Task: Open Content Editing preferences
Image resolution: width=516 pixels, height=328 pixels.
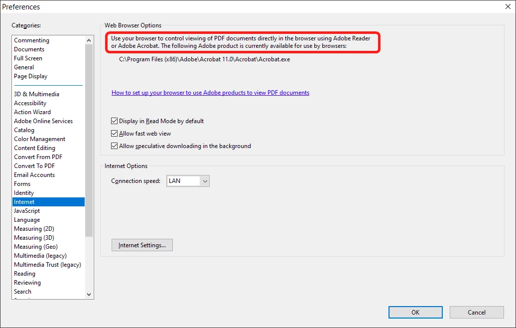Action: [48, 148]
